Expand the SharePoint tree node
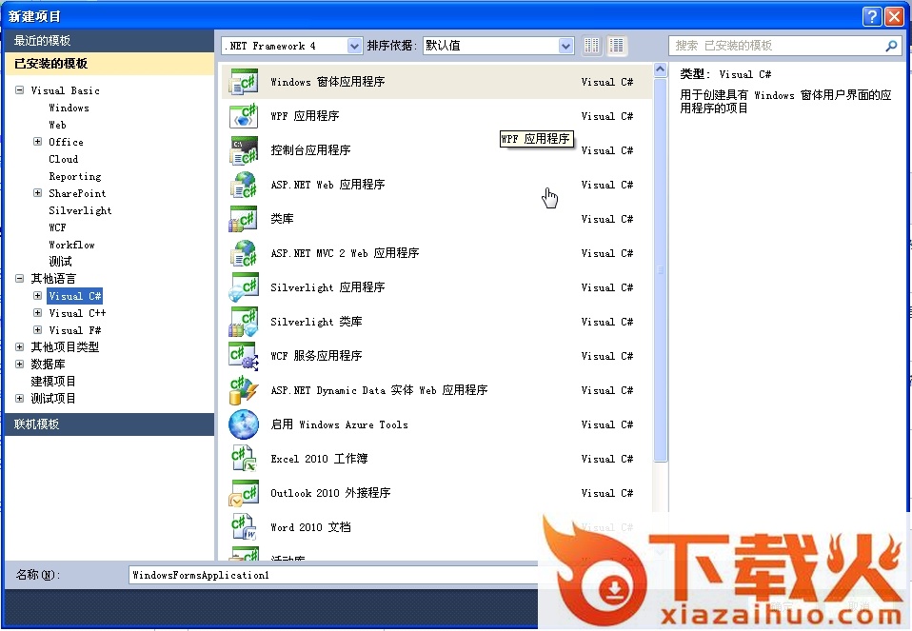This screenshot has width=912, height=631. [x=37, y=192]
